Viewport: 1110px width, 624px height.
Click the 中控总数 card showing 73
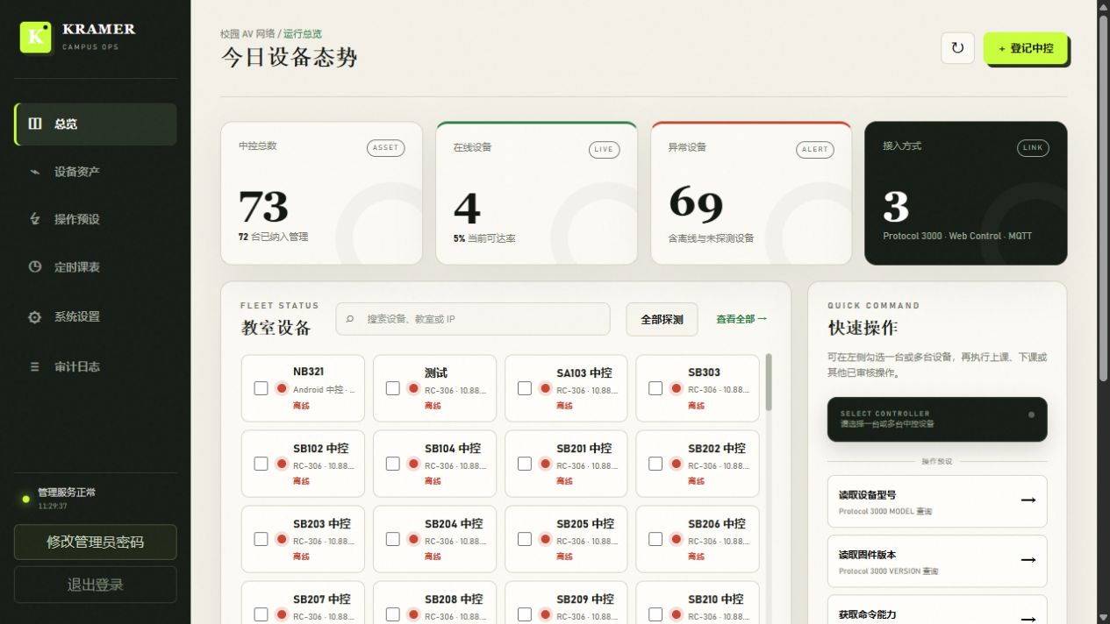coord(322,194)
